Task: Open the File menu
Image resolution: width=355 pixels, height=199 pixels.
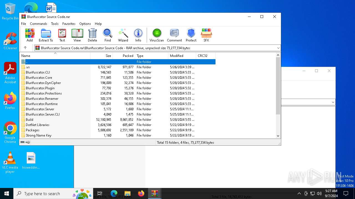Action: 24,24
